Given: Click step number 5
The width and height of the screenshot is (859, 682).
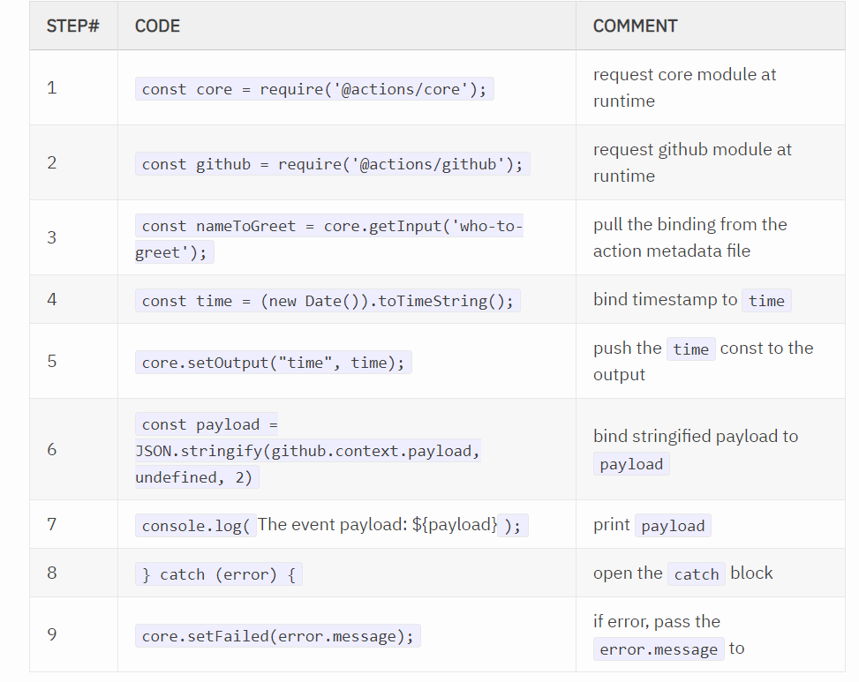Looking at the screenshot, I should (51, 363).
